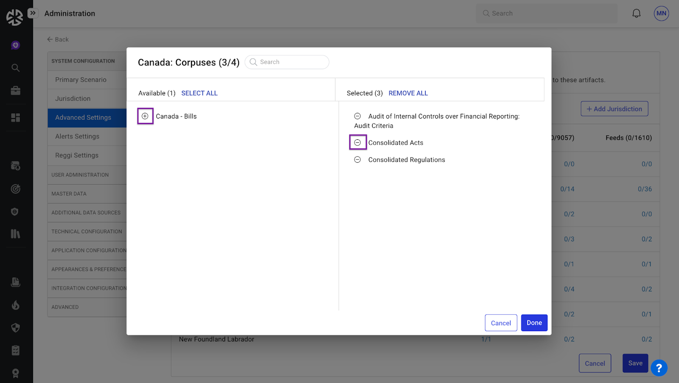Open the blue help question mark button

pyautogui.click(x=659, y=368)
